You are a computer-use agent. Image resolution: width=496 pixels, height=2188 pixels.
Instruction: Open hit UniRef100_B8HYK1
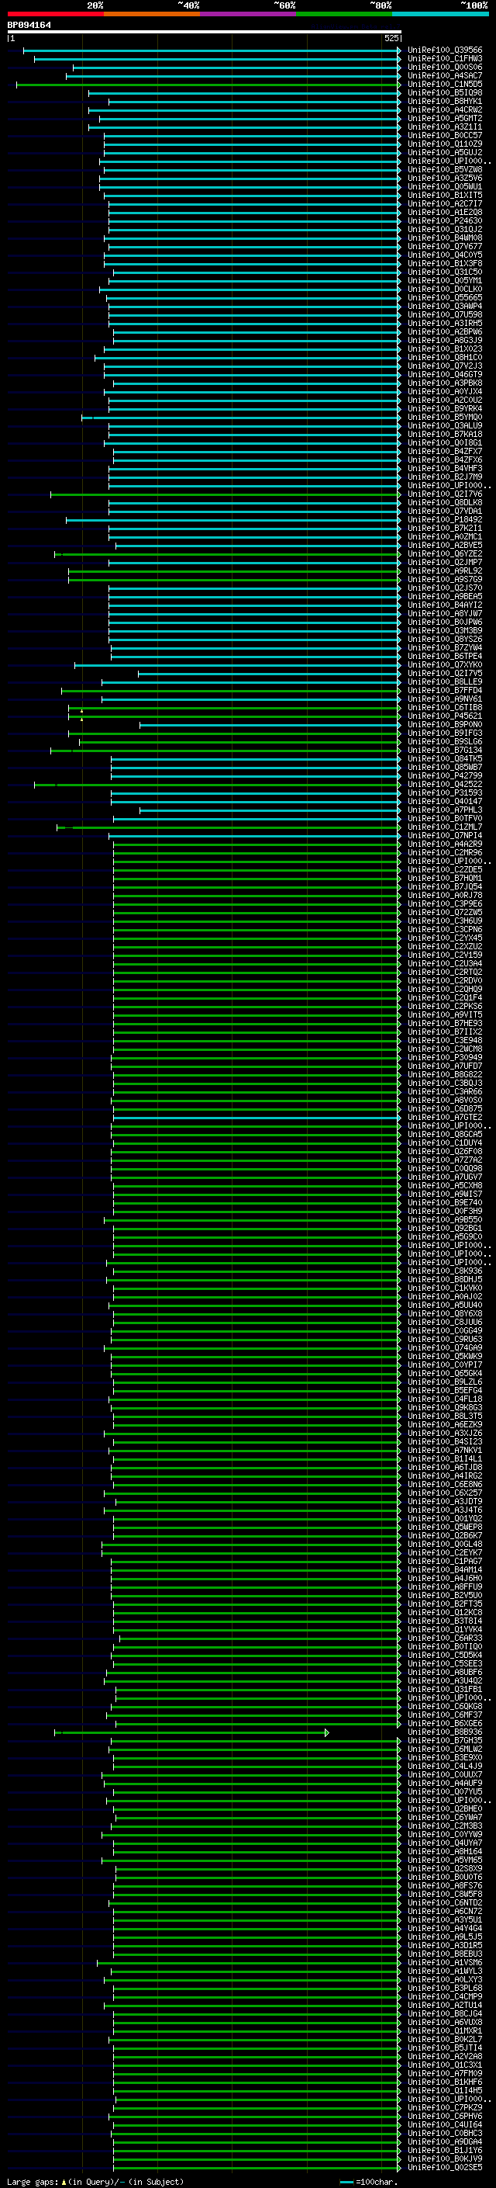coord(445,101)
